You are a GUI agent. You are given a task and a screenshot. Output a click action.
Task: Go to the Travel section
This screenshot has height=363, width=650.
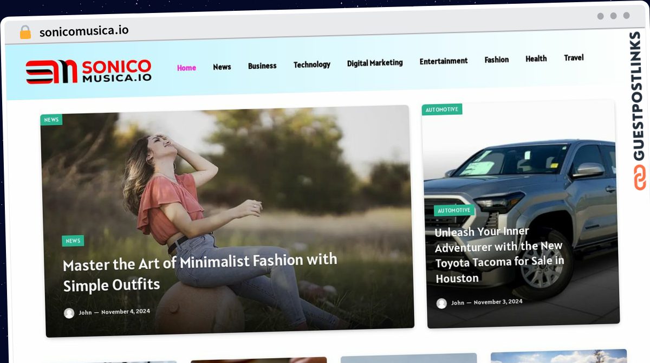click(x=574, y=57)
